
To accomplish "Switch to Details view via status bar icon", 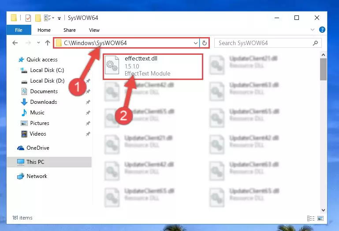I will pyautogui.click(x=311, y=218).
